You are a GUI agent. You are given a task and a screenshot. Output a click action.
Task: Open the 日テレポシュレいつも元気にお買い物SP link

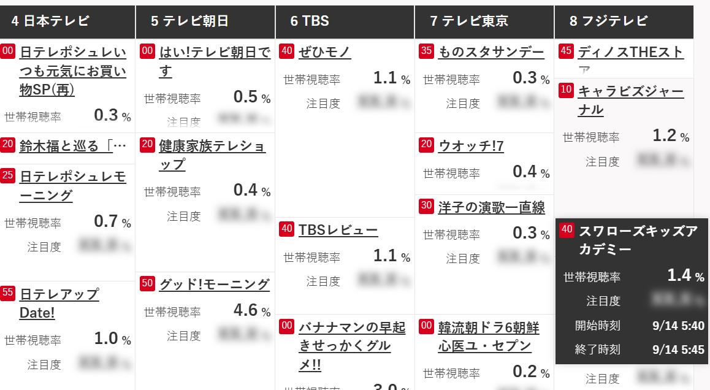point(72,71)
